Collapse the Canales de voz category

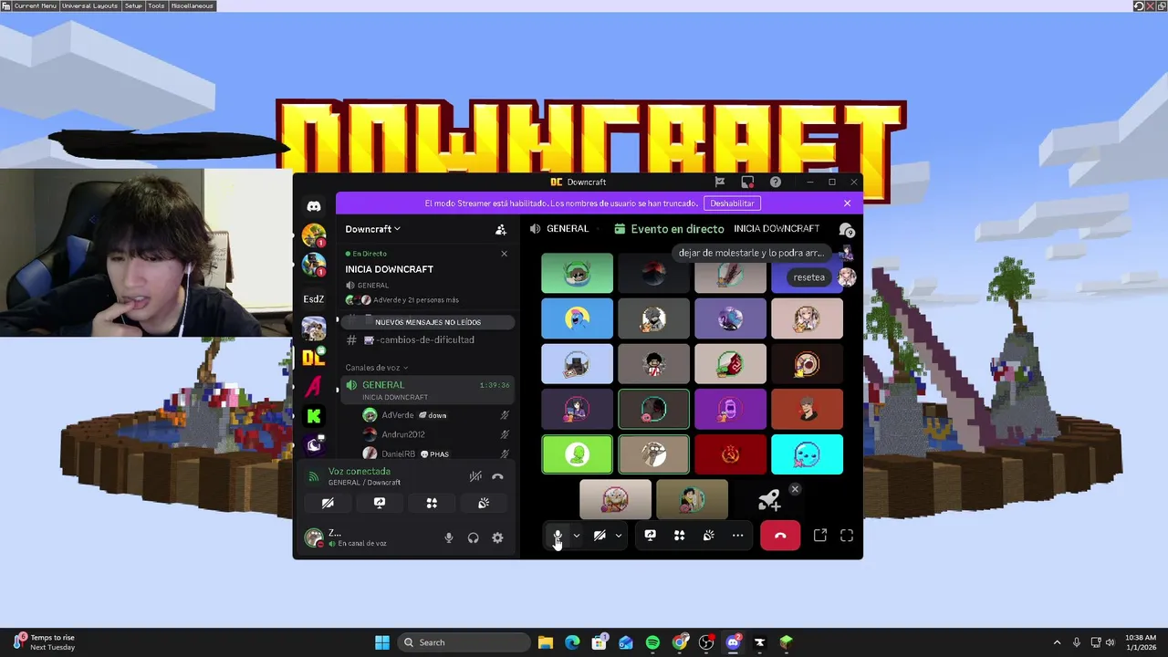coord(377,368)
